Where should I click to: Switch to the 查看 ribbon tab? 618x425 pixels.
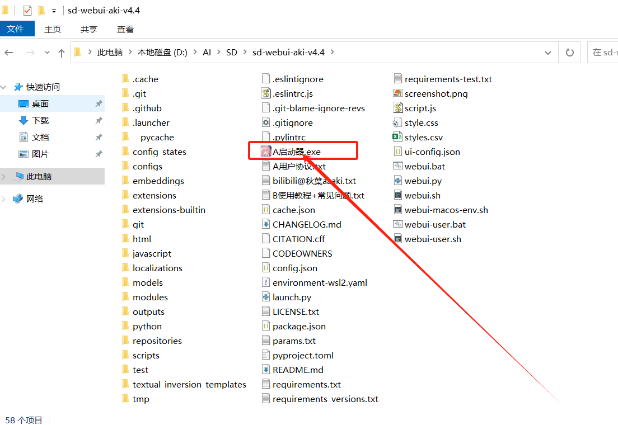(x=125, y=29)
